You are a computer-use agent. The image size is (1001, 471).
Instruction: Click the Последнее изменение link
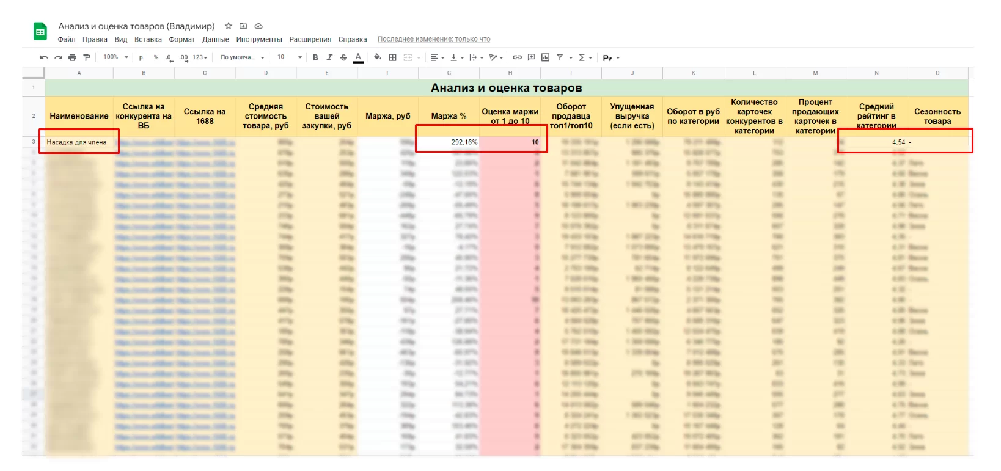(433, 40)
